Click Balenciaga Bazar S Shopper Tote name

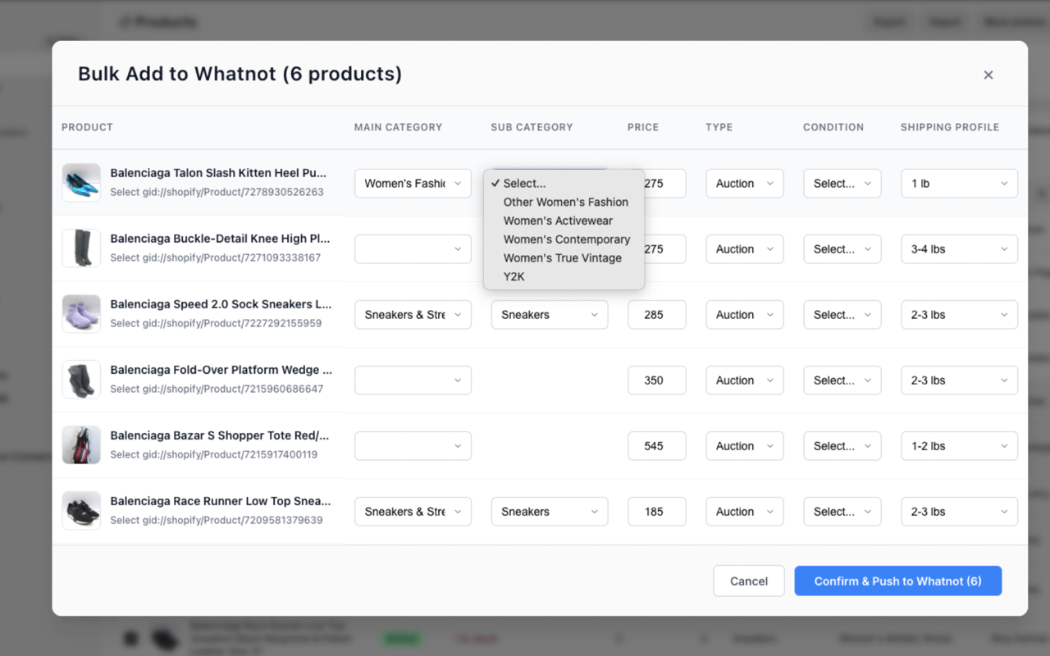tap(220, 435)
